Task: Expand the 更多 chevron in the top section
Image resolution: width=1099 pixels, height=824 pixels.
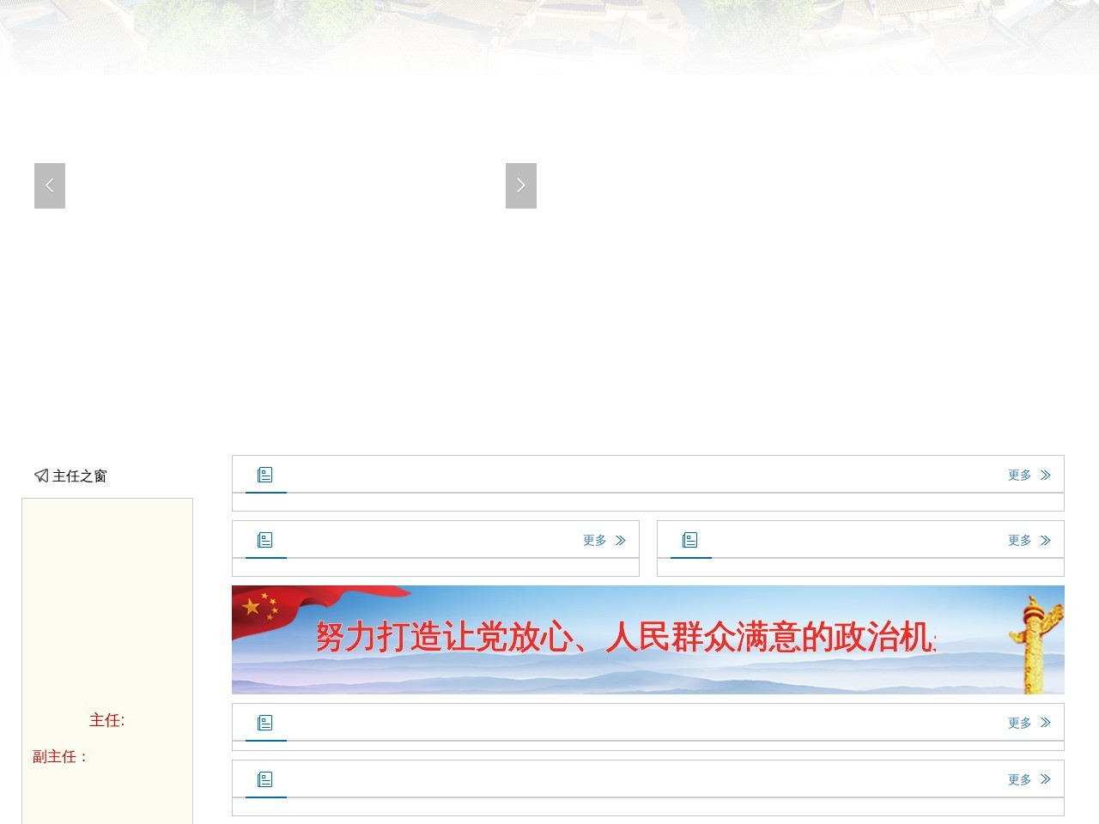Action: point(1047,474)
